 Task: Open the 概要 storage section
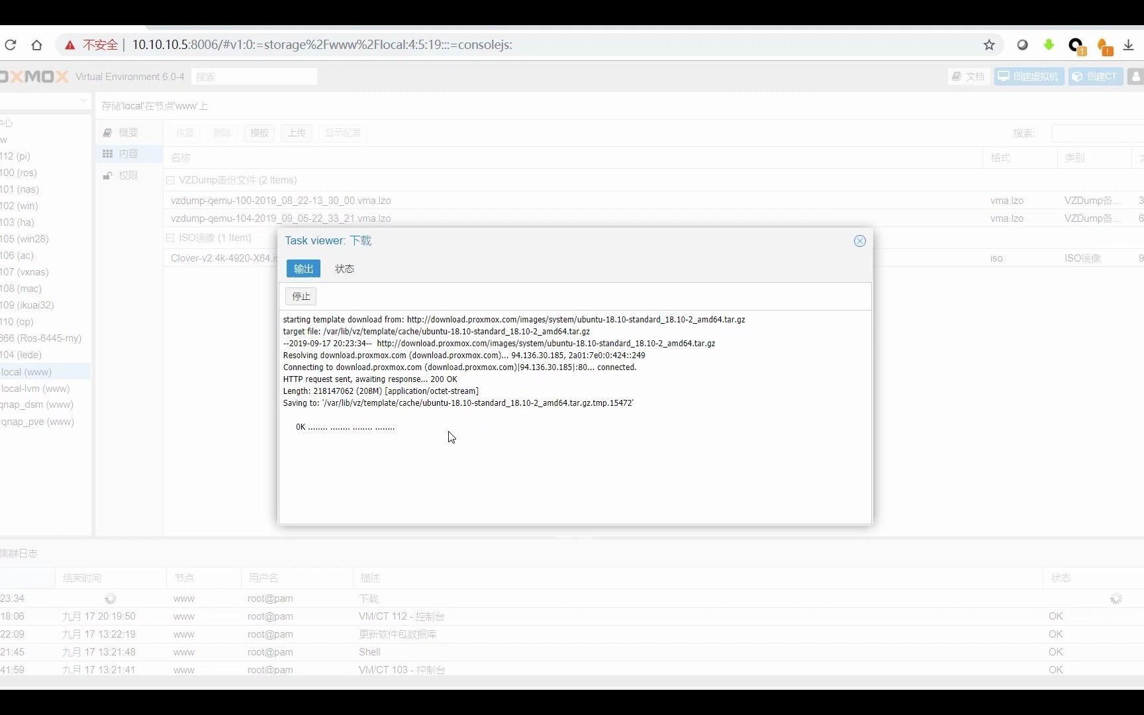coord(129,132)
